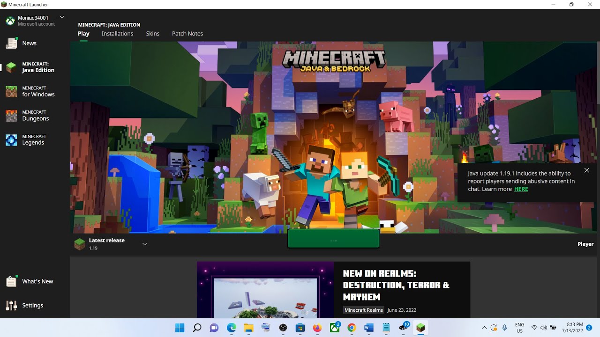Viewport: 600px width, 337px height.
Task: Open Minecraft Dungeons from sidebar
Action: point(35,116)
